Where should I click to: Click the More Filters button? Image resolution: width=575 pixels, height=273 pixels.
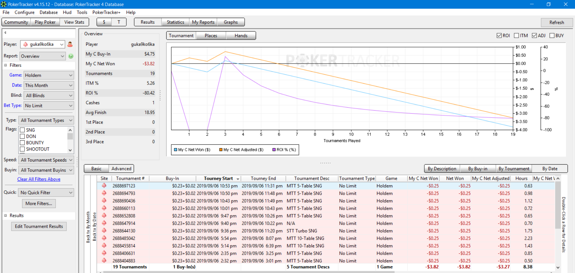pos(39,203)
